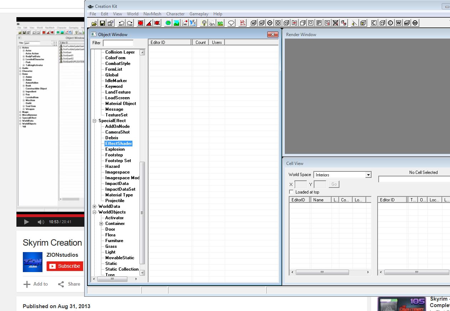
Task: Click the YouTube Subscribe button
Action: (65, 266)
